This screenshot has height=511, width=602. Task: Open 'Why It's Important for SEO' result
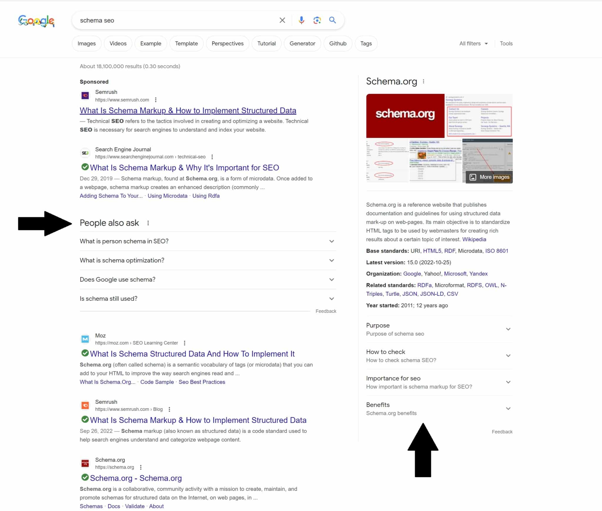(x=184, y=168)
